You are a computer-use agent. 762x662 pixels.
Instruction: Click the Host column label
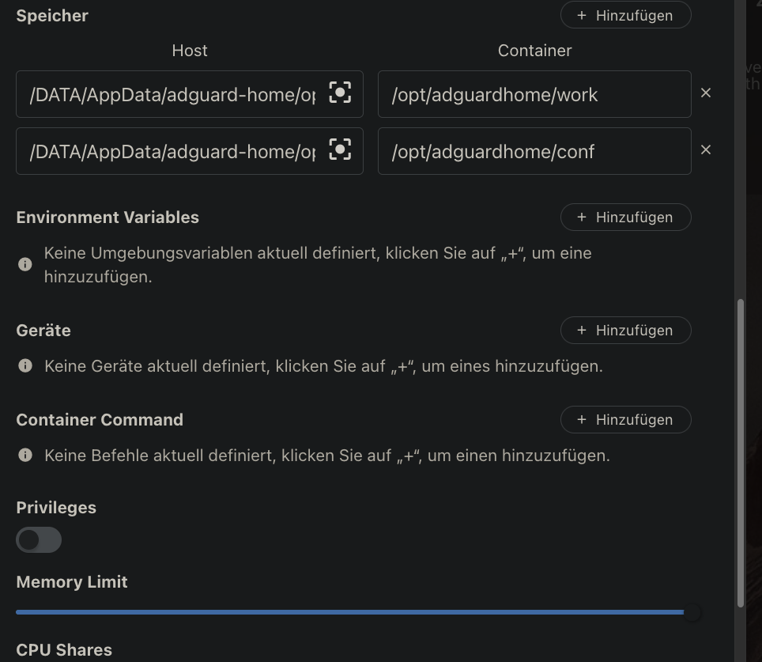189,50
